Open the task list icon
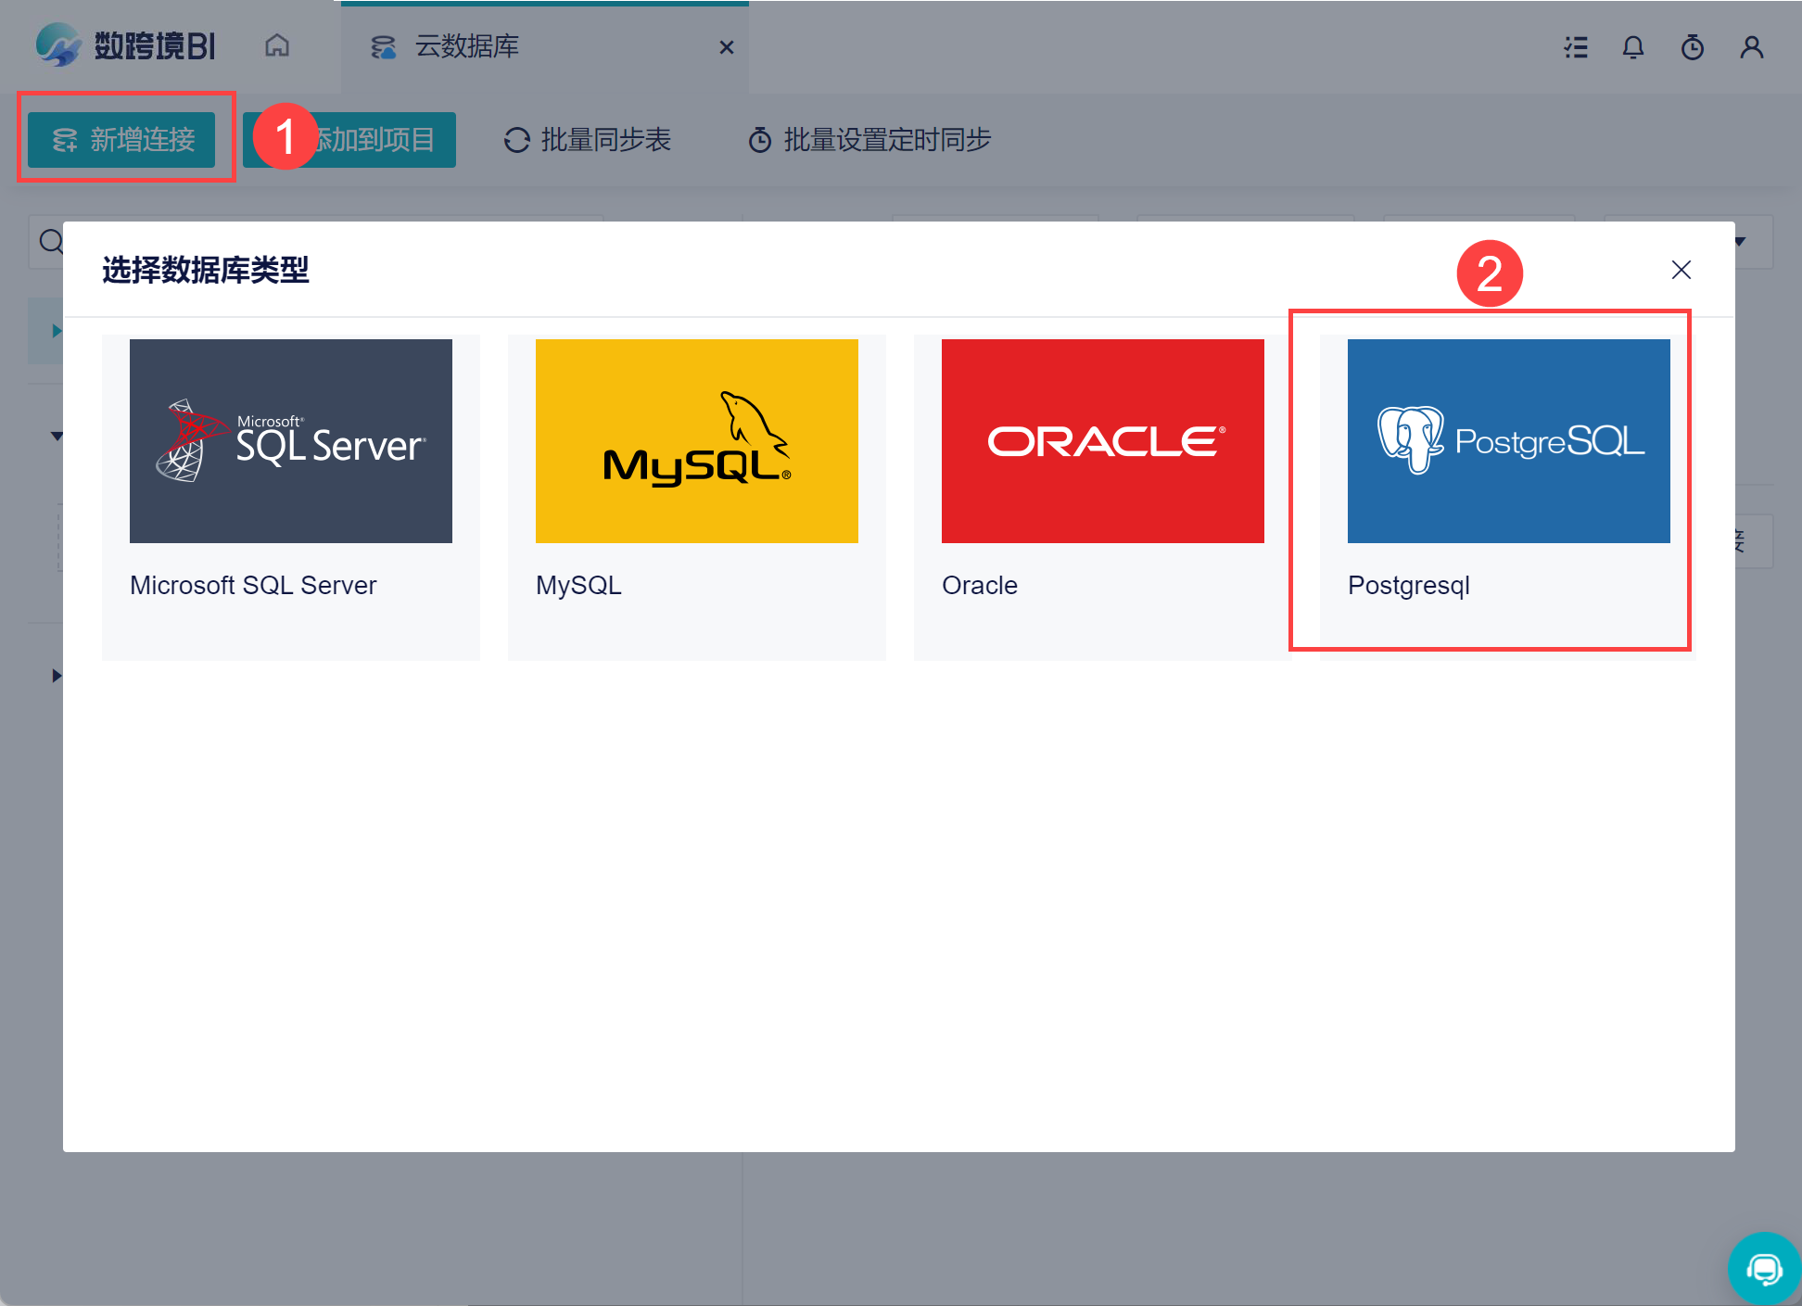 (x=1576, y=47)
